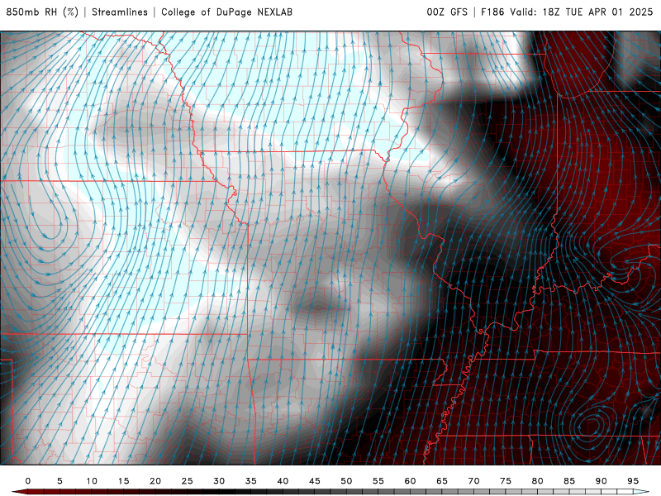This screenshot has height=496, width=661.
Task: Click the 95 label on color scale
Action: point(633,481)
